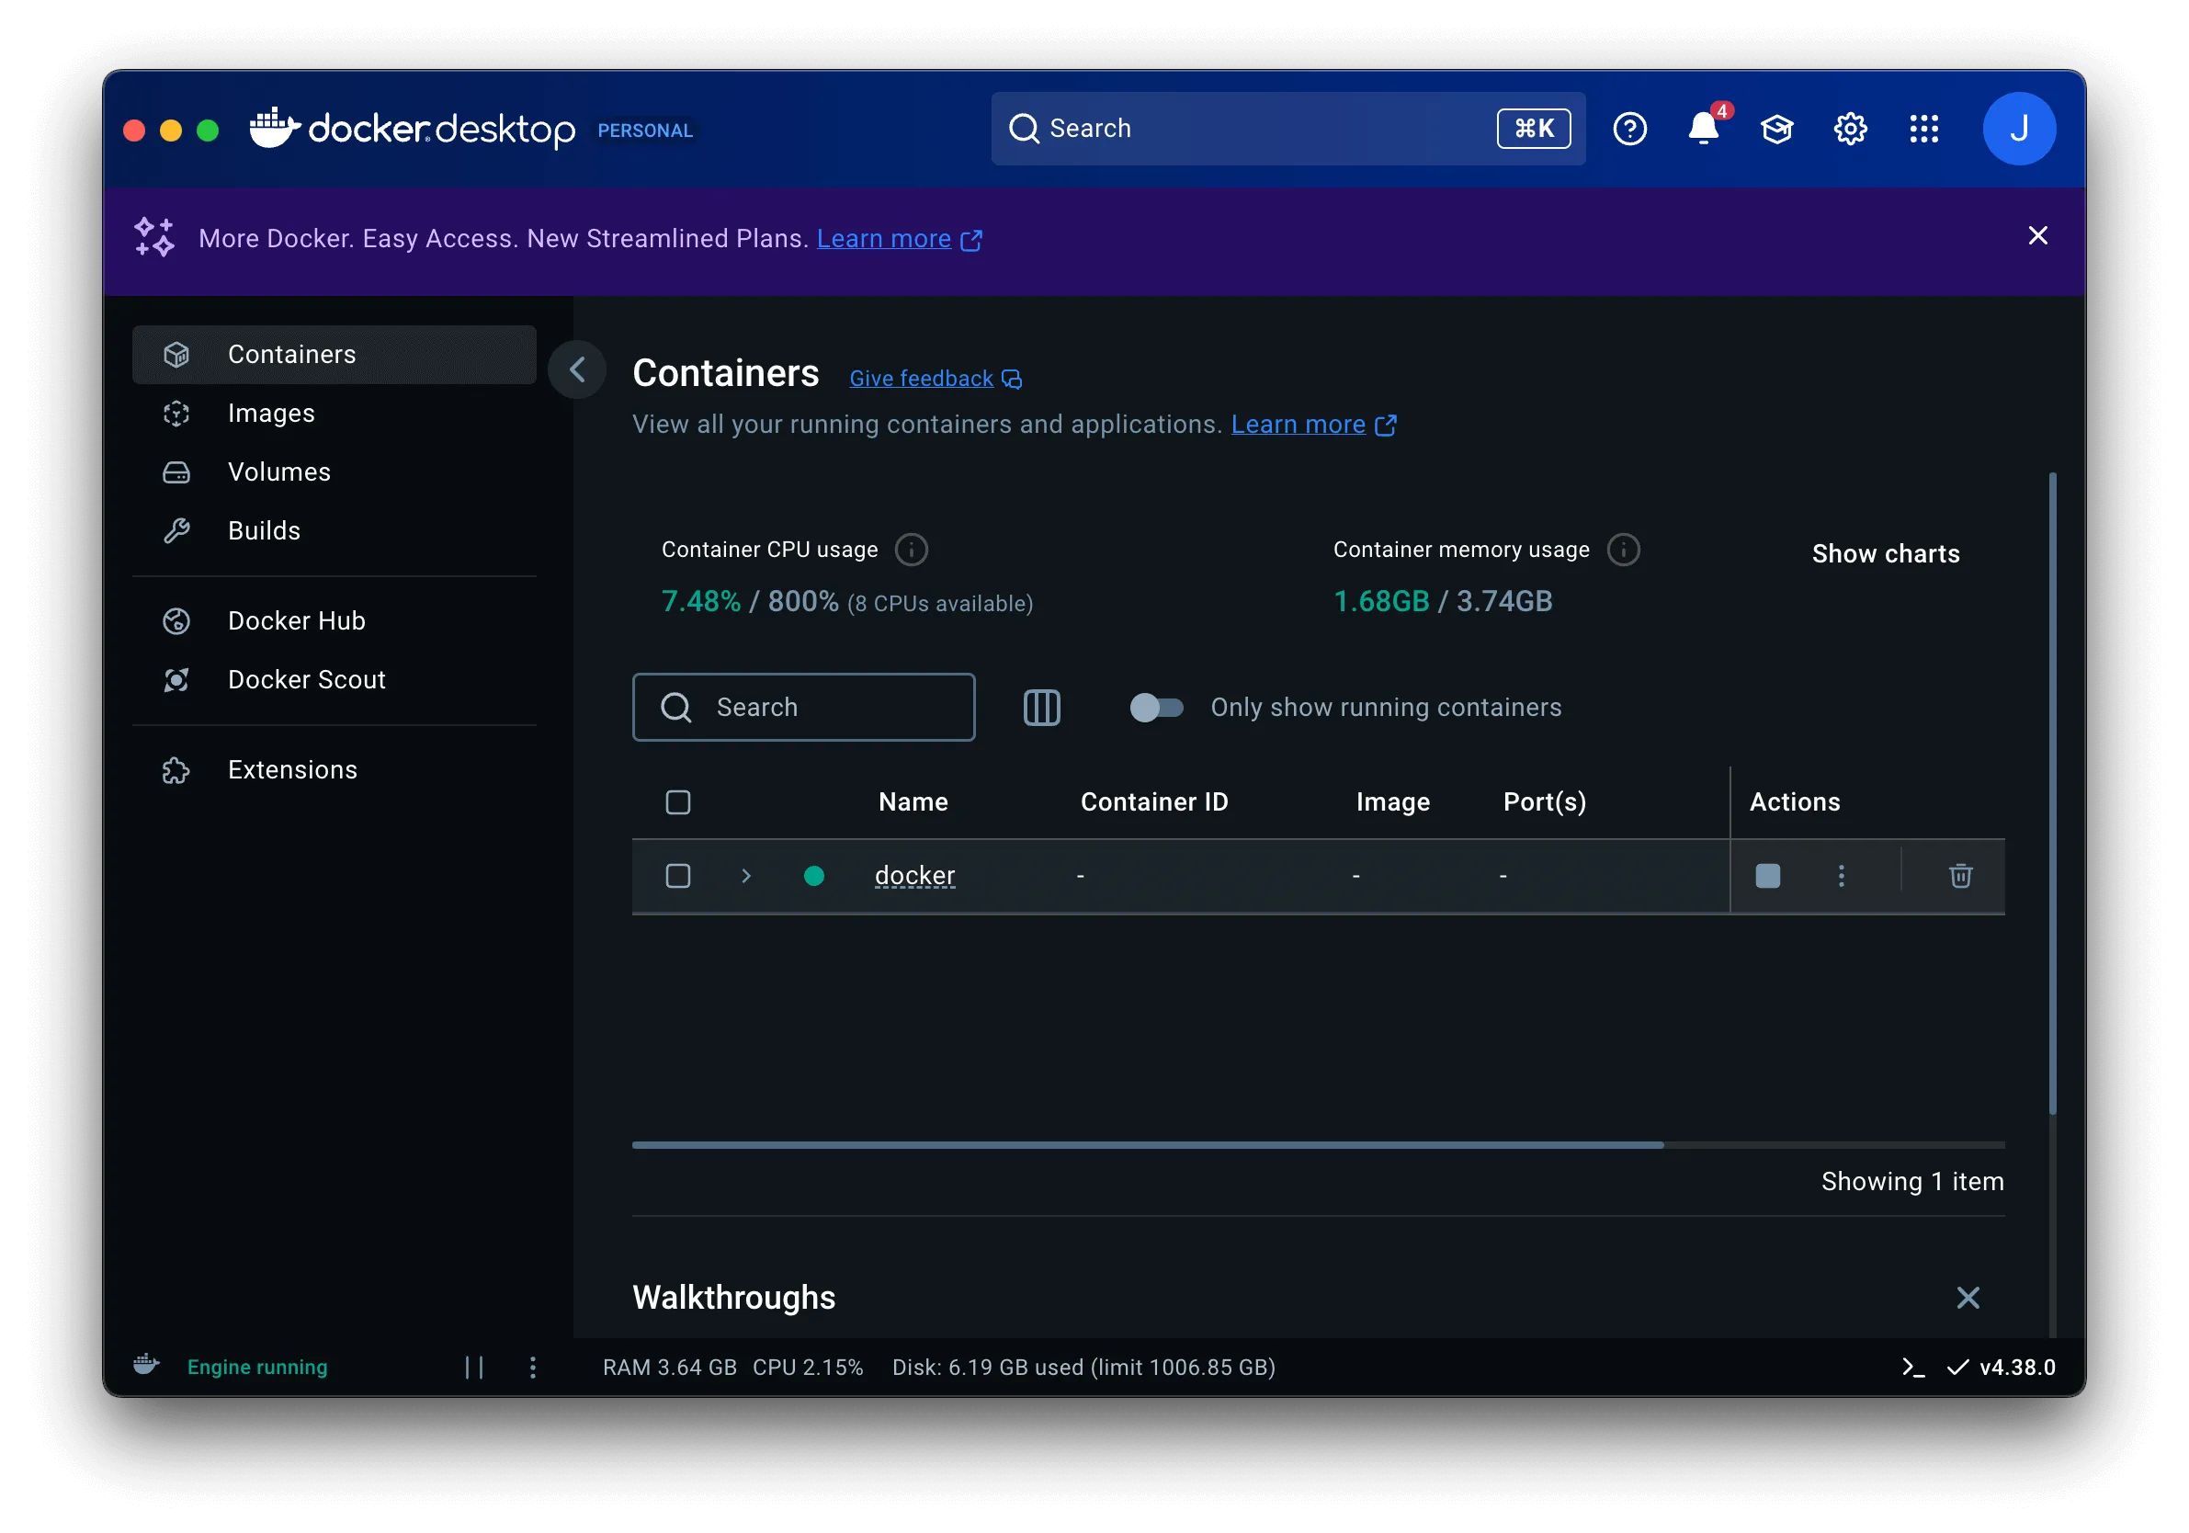Click Learn more link in banner

[x=884, y=238]
